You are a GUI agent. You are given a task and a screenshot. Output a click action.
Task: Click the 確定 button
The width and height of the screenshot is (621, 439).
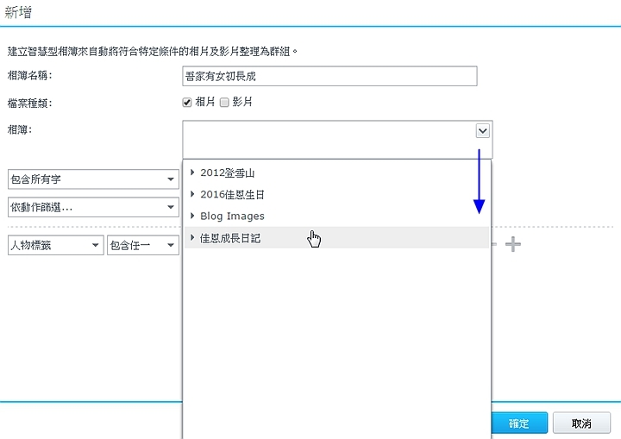pyautogui.click(x=518, y=423)
